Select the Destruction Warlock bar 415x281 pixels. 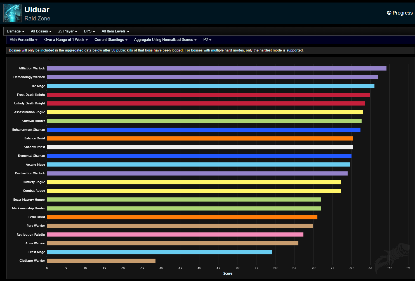coord(197,173)
